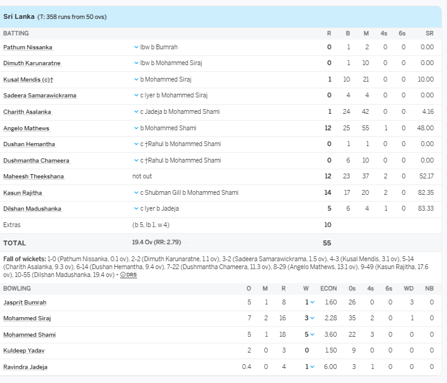Image resolution: width=447 pixels, height=383 pixels.
Task: Open Jasprit Bumrah's wickets dropdown
Action: [x=312, y=303]
